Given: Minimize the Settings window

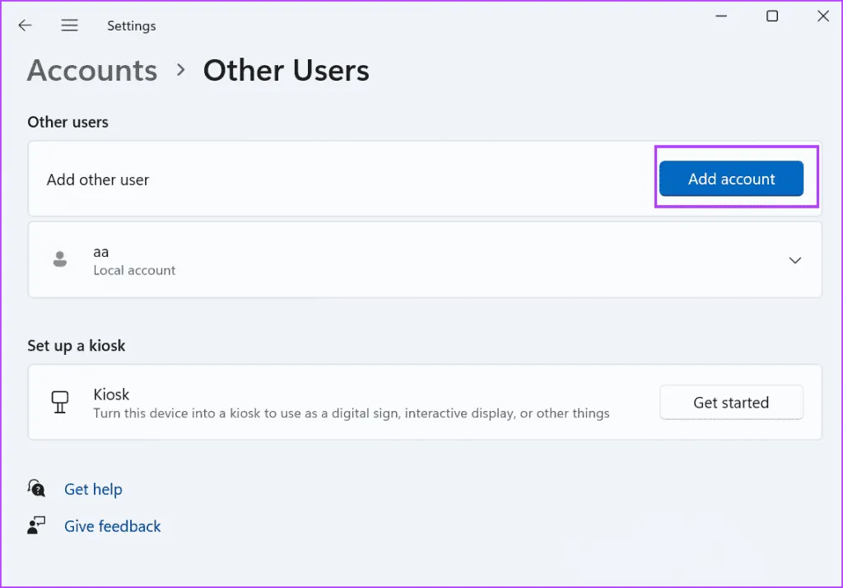Looking at the screenshot, I should tap(720, 16).
